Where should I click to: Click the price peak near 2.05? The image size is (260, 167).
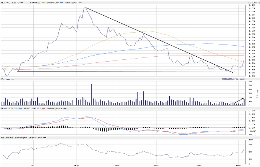tap(85, 8)
